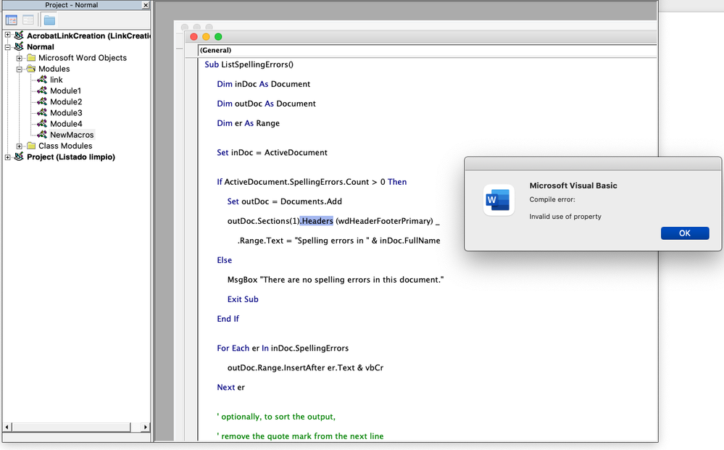Click the 'Exit Sub' line
The width and height of the screenshot is (724, 450).
tap(243, 299)
